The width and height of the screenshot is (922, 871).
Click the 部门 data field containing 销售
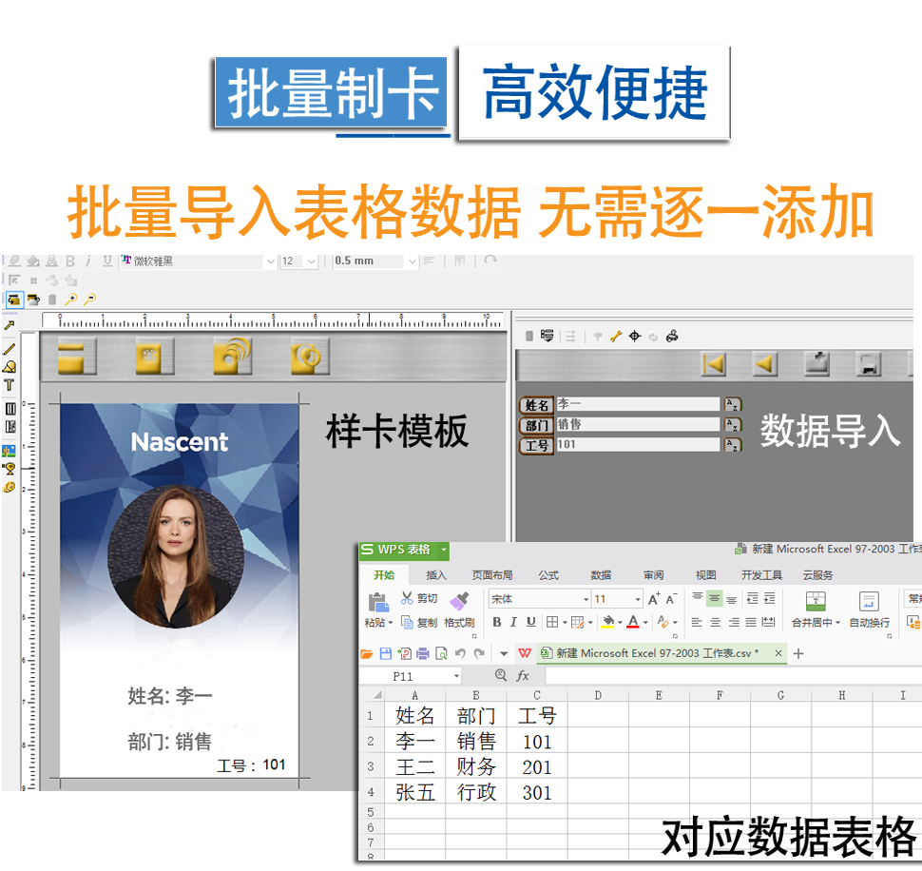click(637, 425)
